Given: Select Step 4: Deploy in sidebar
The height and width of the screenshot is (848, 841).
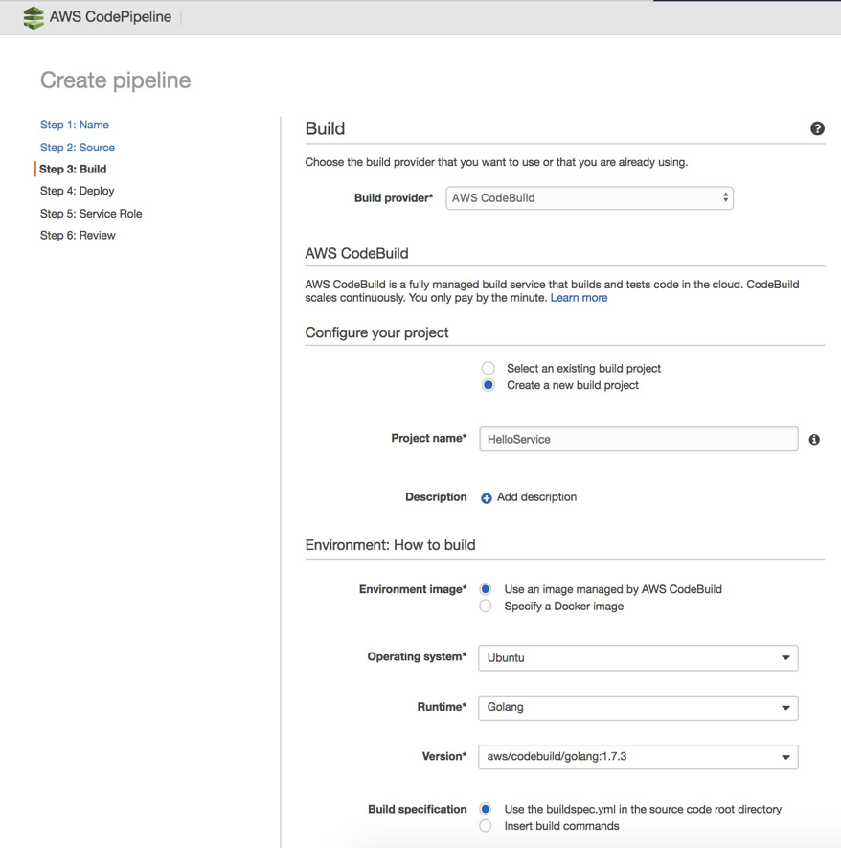Looking at the screenshot, I should (x=78, y=191).
